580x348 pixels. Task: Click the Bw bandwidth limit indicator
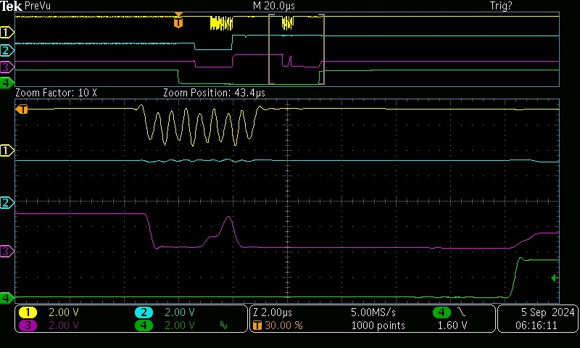point(223,326)
